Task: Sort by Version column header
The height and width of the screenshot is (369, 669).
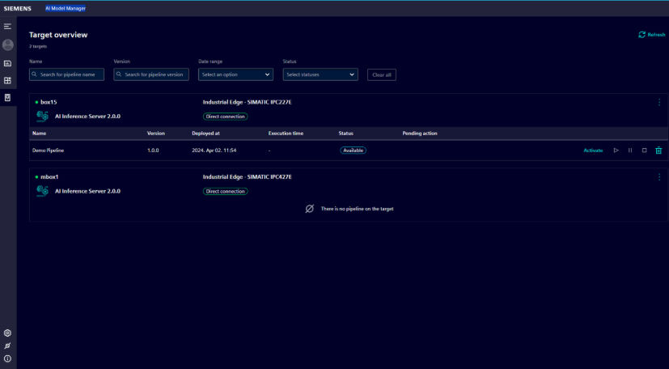Action: point(156,133)
